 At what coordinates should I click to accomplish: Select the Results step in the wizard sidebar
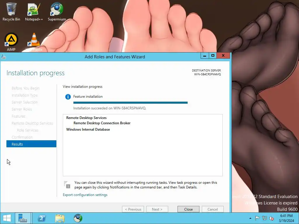point(31,144)
